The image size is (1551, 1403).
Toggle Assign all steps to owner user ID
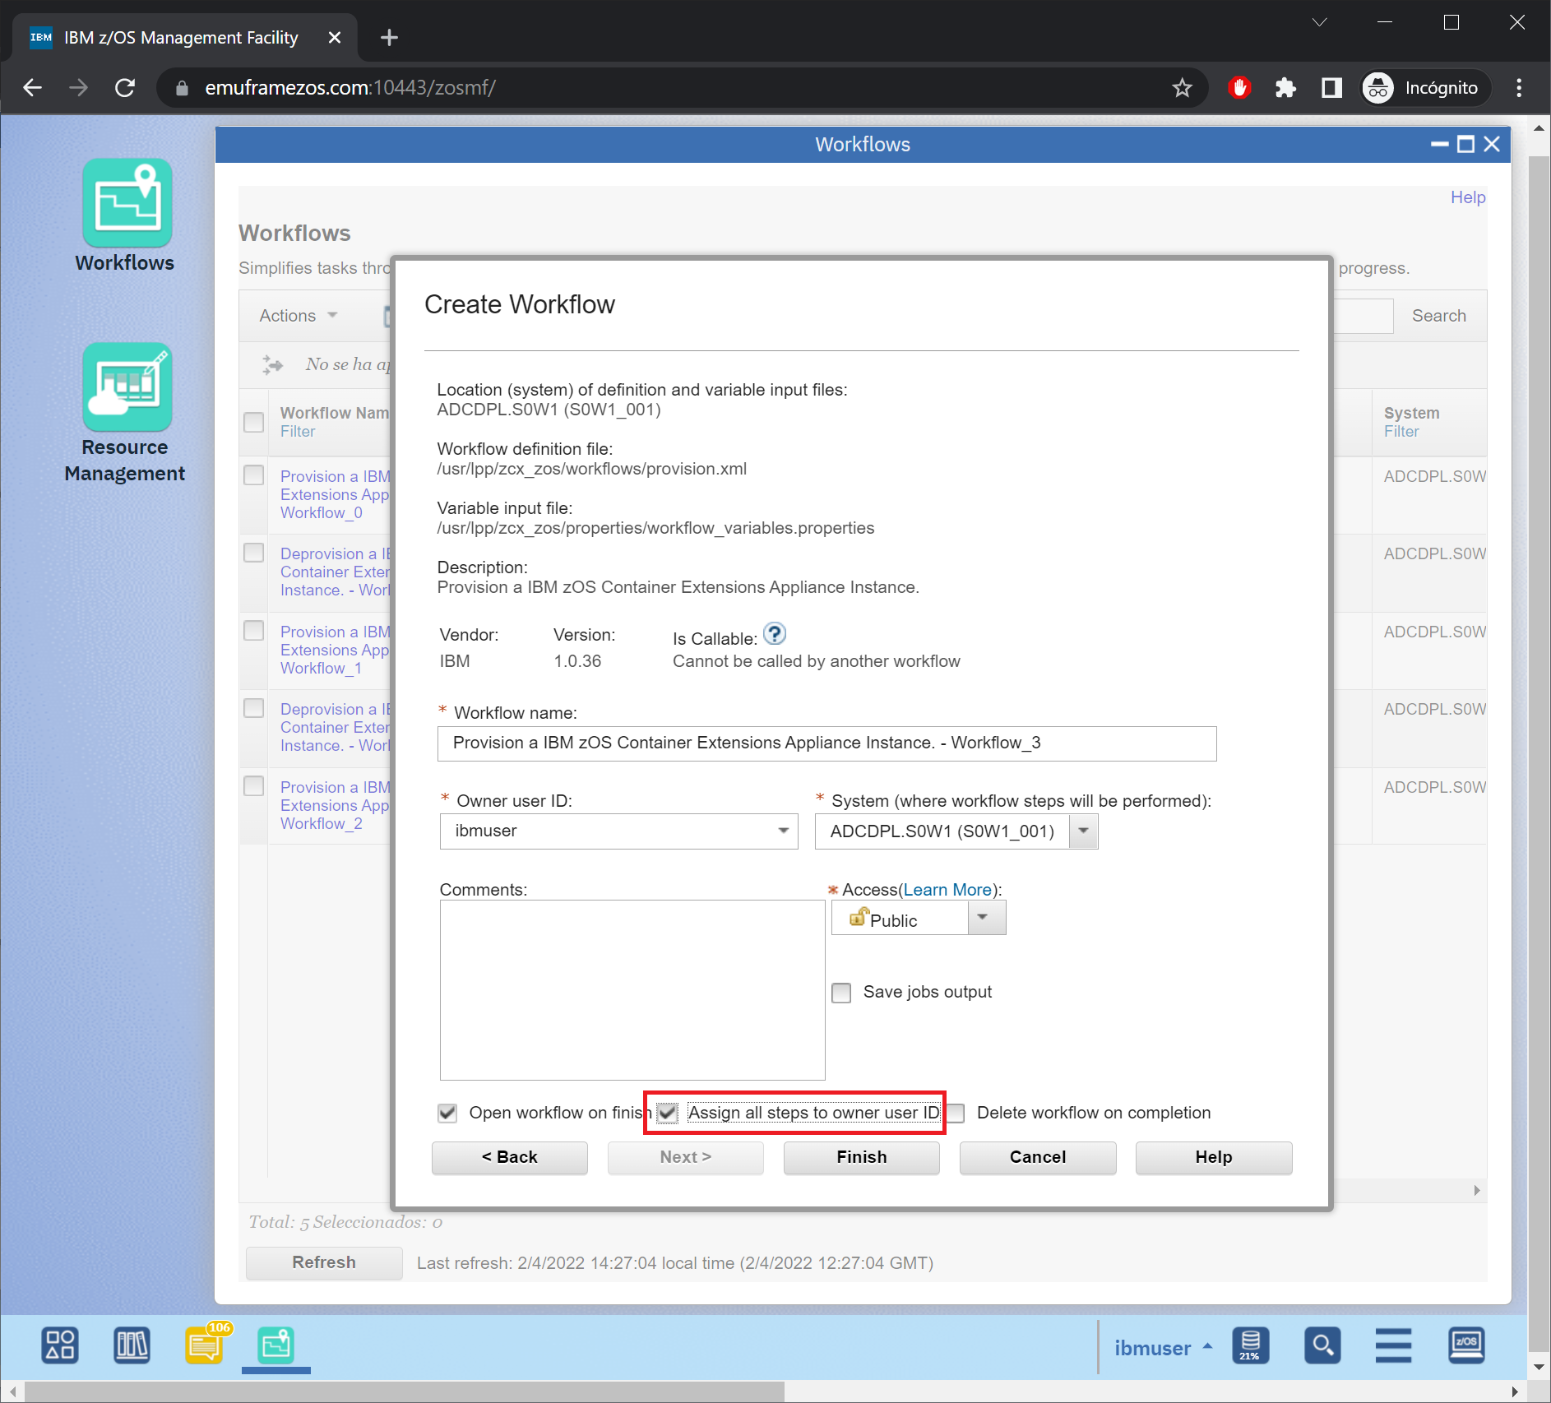click(x=668, y=1113)
